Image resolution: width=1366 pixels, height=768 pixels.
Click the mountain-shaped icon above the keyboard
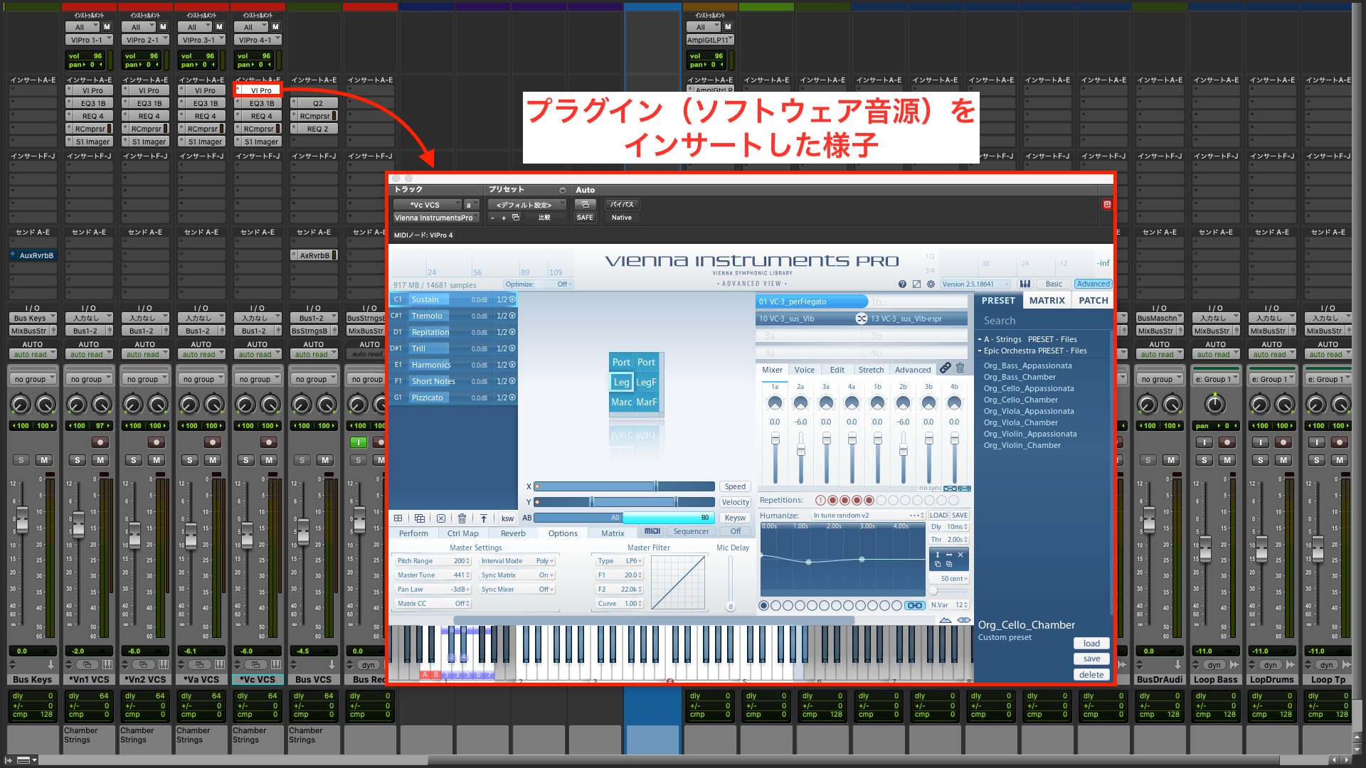click(x=946, y=620)
